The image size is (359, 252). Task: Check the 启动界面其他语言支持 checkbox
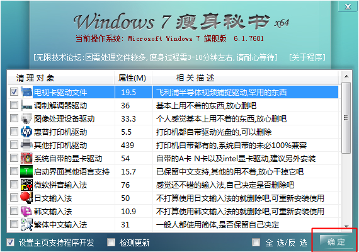pyautogui.click(x=14, y=171)
